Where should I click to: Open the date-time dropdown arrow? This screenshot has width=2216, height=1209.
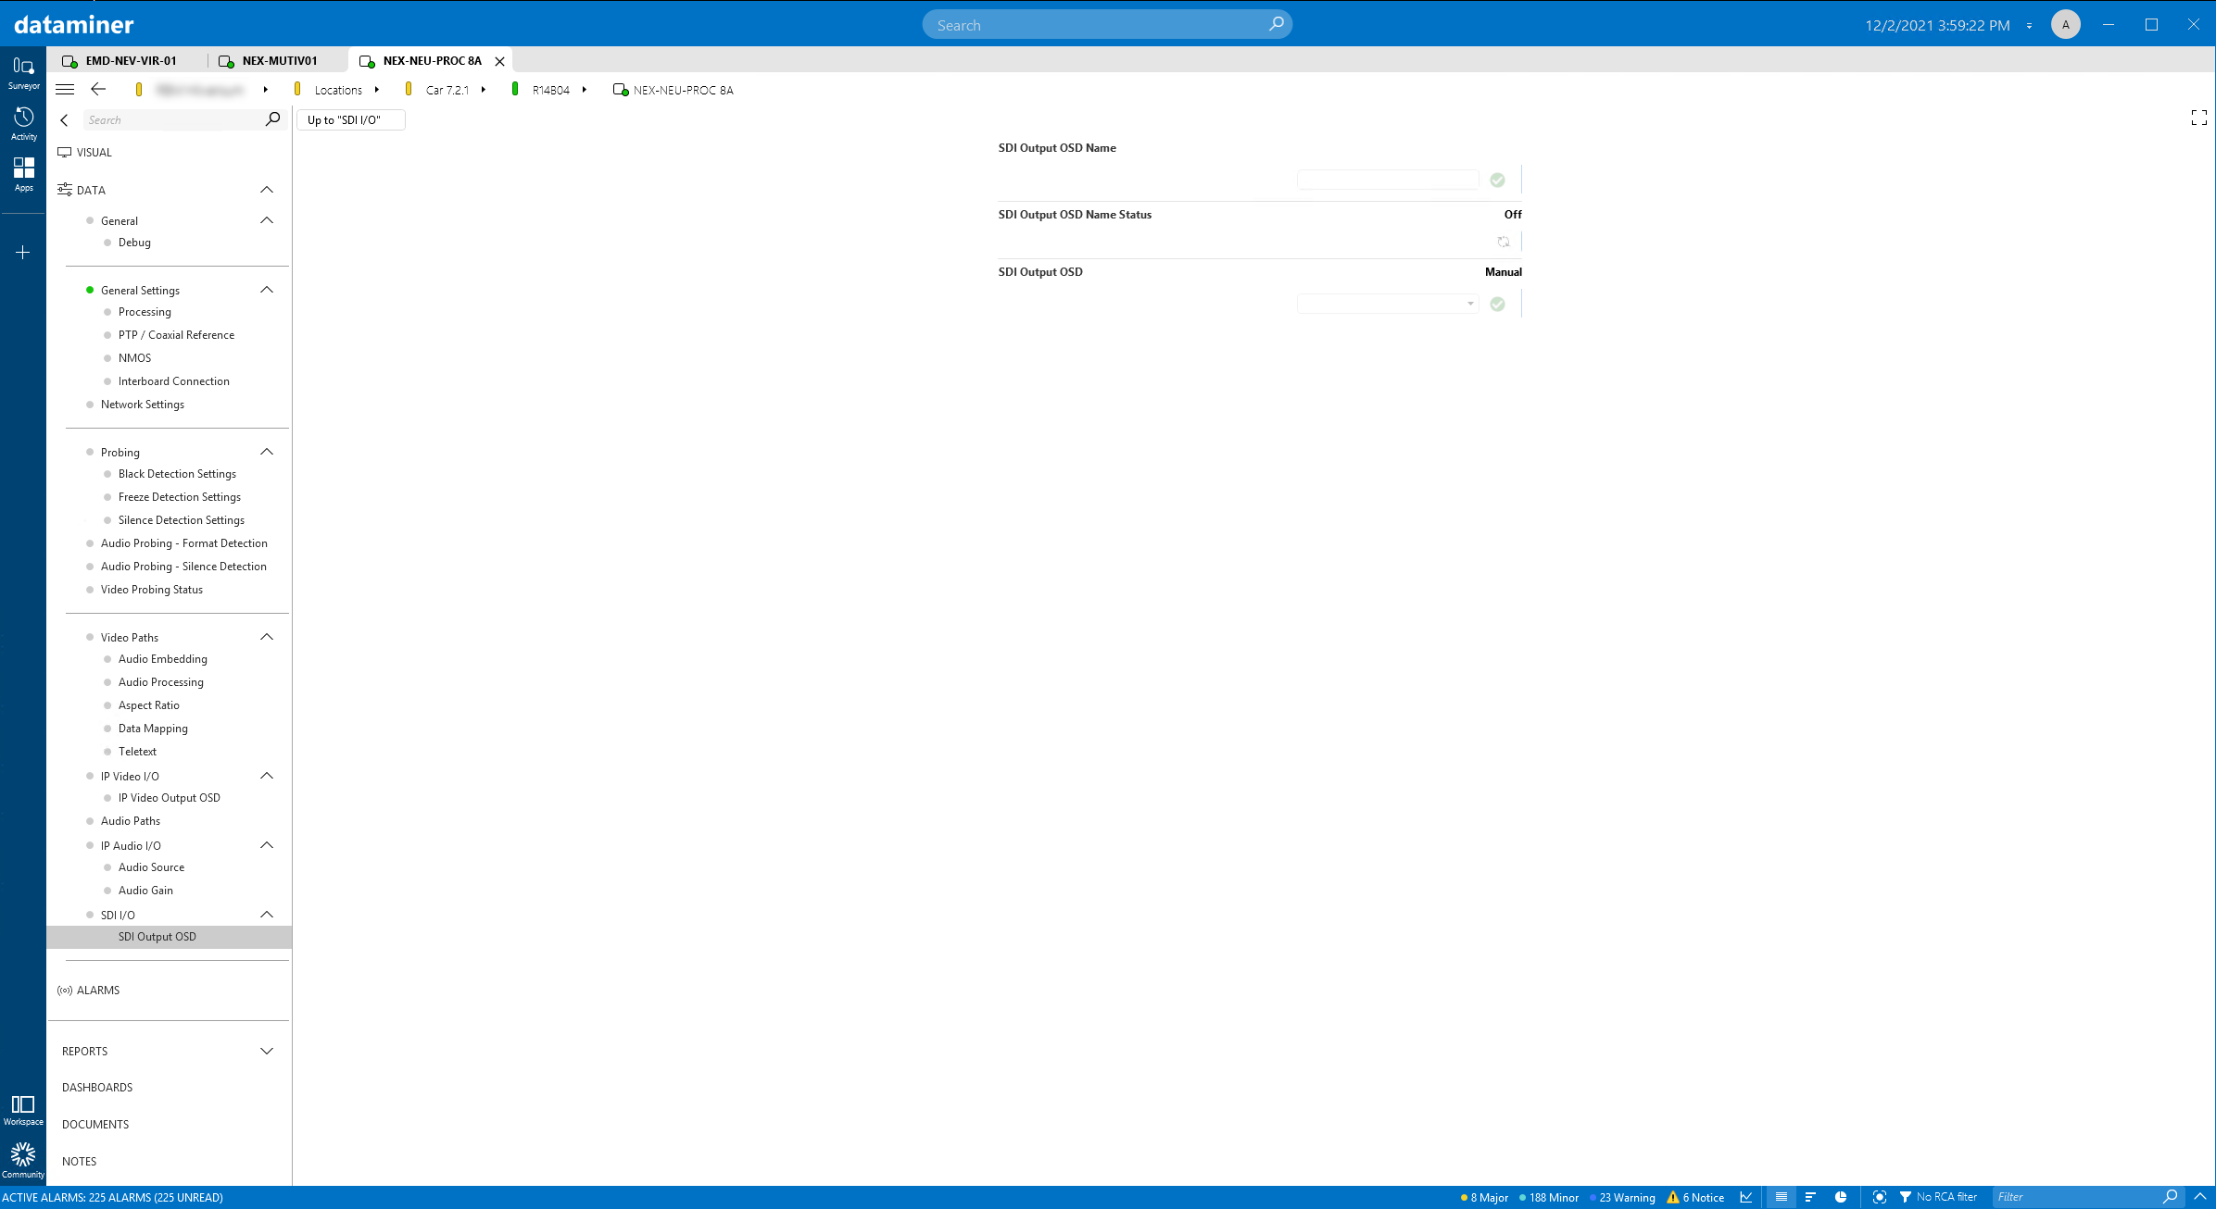(x=2029, y=26)
